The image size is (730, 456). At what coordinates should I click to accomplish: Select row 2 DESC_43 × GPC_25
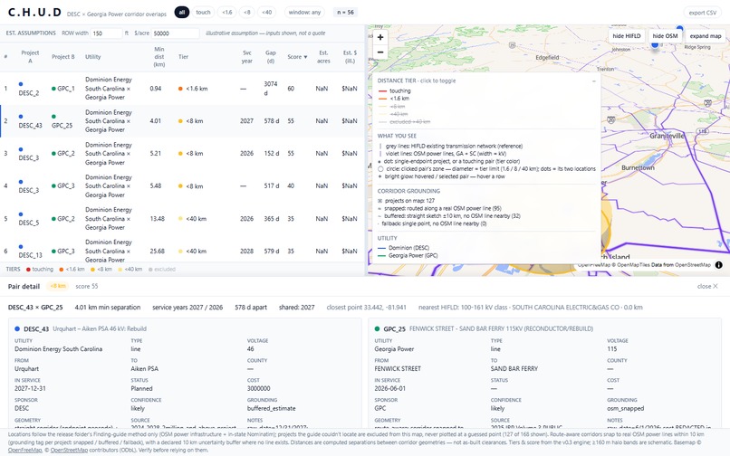182,121
